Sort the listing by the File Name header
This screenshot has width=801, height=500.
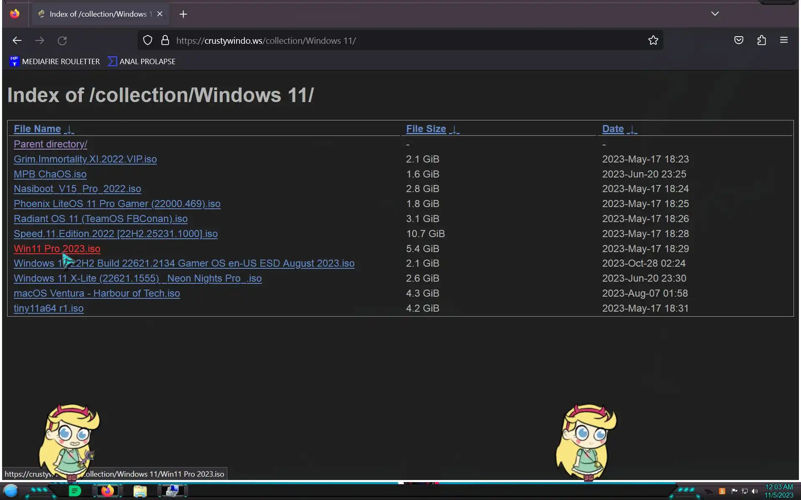coord(38,129)
